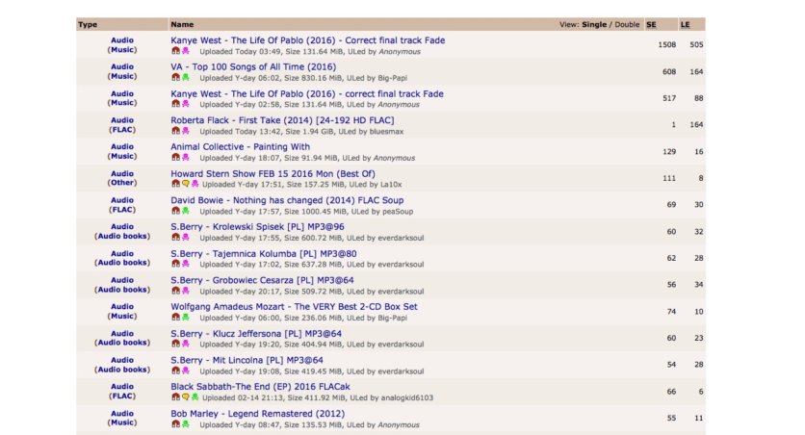Viewport: 805px width, 435px height.
Task: Click the (Other) category on Howard Stern row
Action: pos(122,182)
